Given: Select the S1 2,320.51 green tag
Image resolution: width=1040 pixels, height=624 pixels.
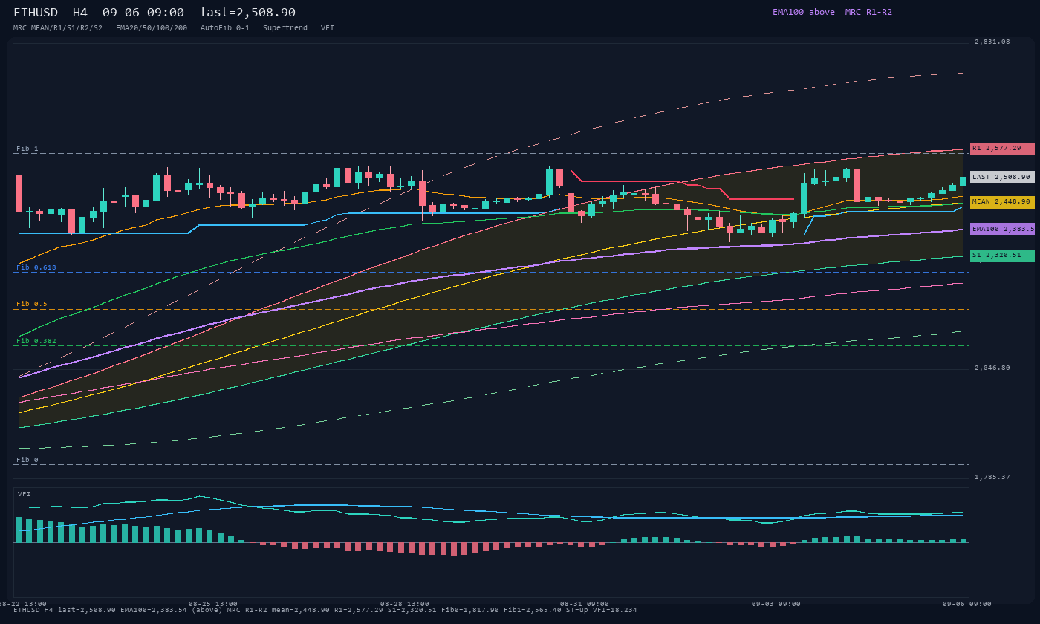Looking at the screenshot, I should pos(1002,256).
